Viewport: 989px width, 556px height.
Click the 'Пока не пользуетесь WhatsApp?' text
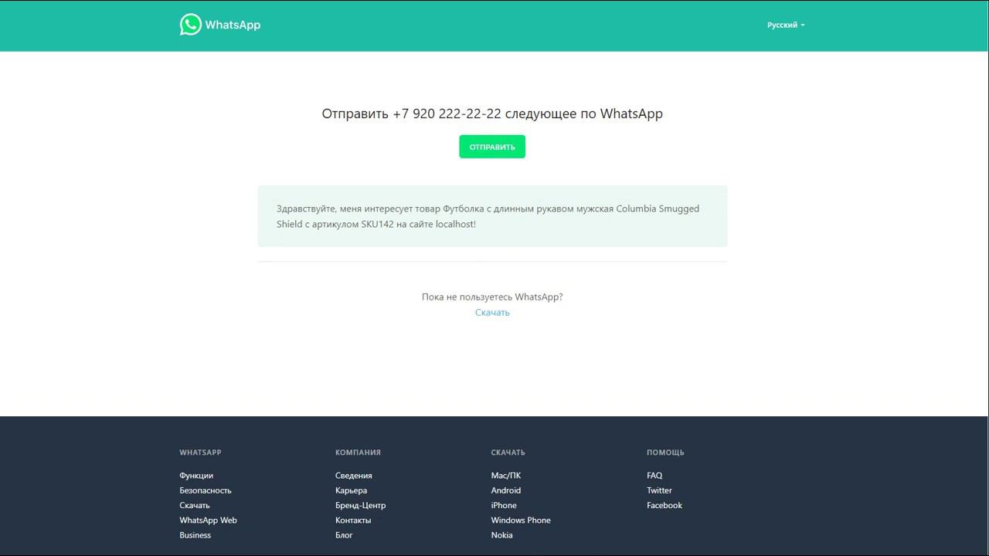pyautogui.click(x=492, y=297)
